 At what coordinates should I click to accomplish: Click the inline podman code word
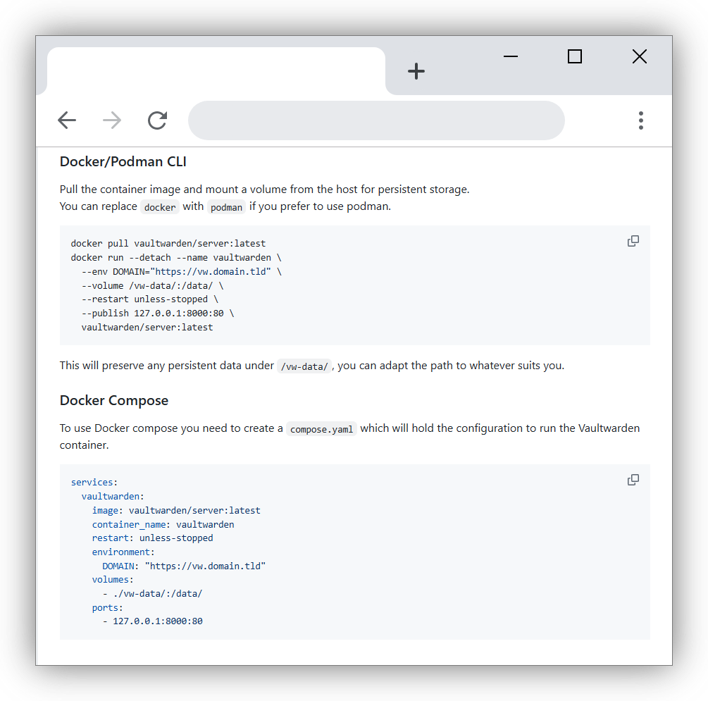pos(226,207)
